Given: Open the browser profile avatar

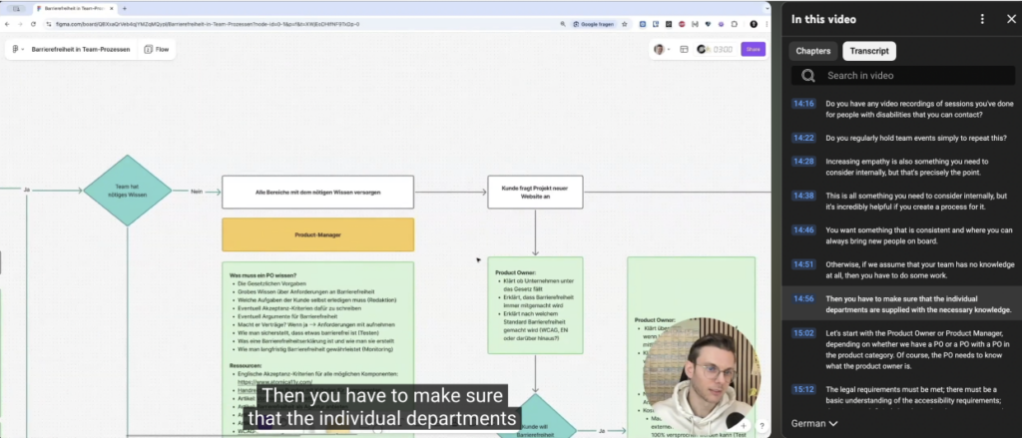Looking at the screenshot, I should point(754,24).
